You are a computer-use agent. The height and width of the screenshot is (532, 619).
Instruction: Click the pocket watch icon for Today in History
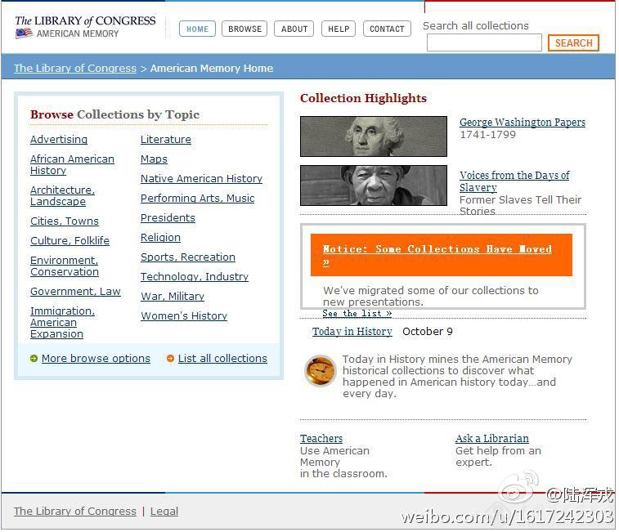(321, 371)
